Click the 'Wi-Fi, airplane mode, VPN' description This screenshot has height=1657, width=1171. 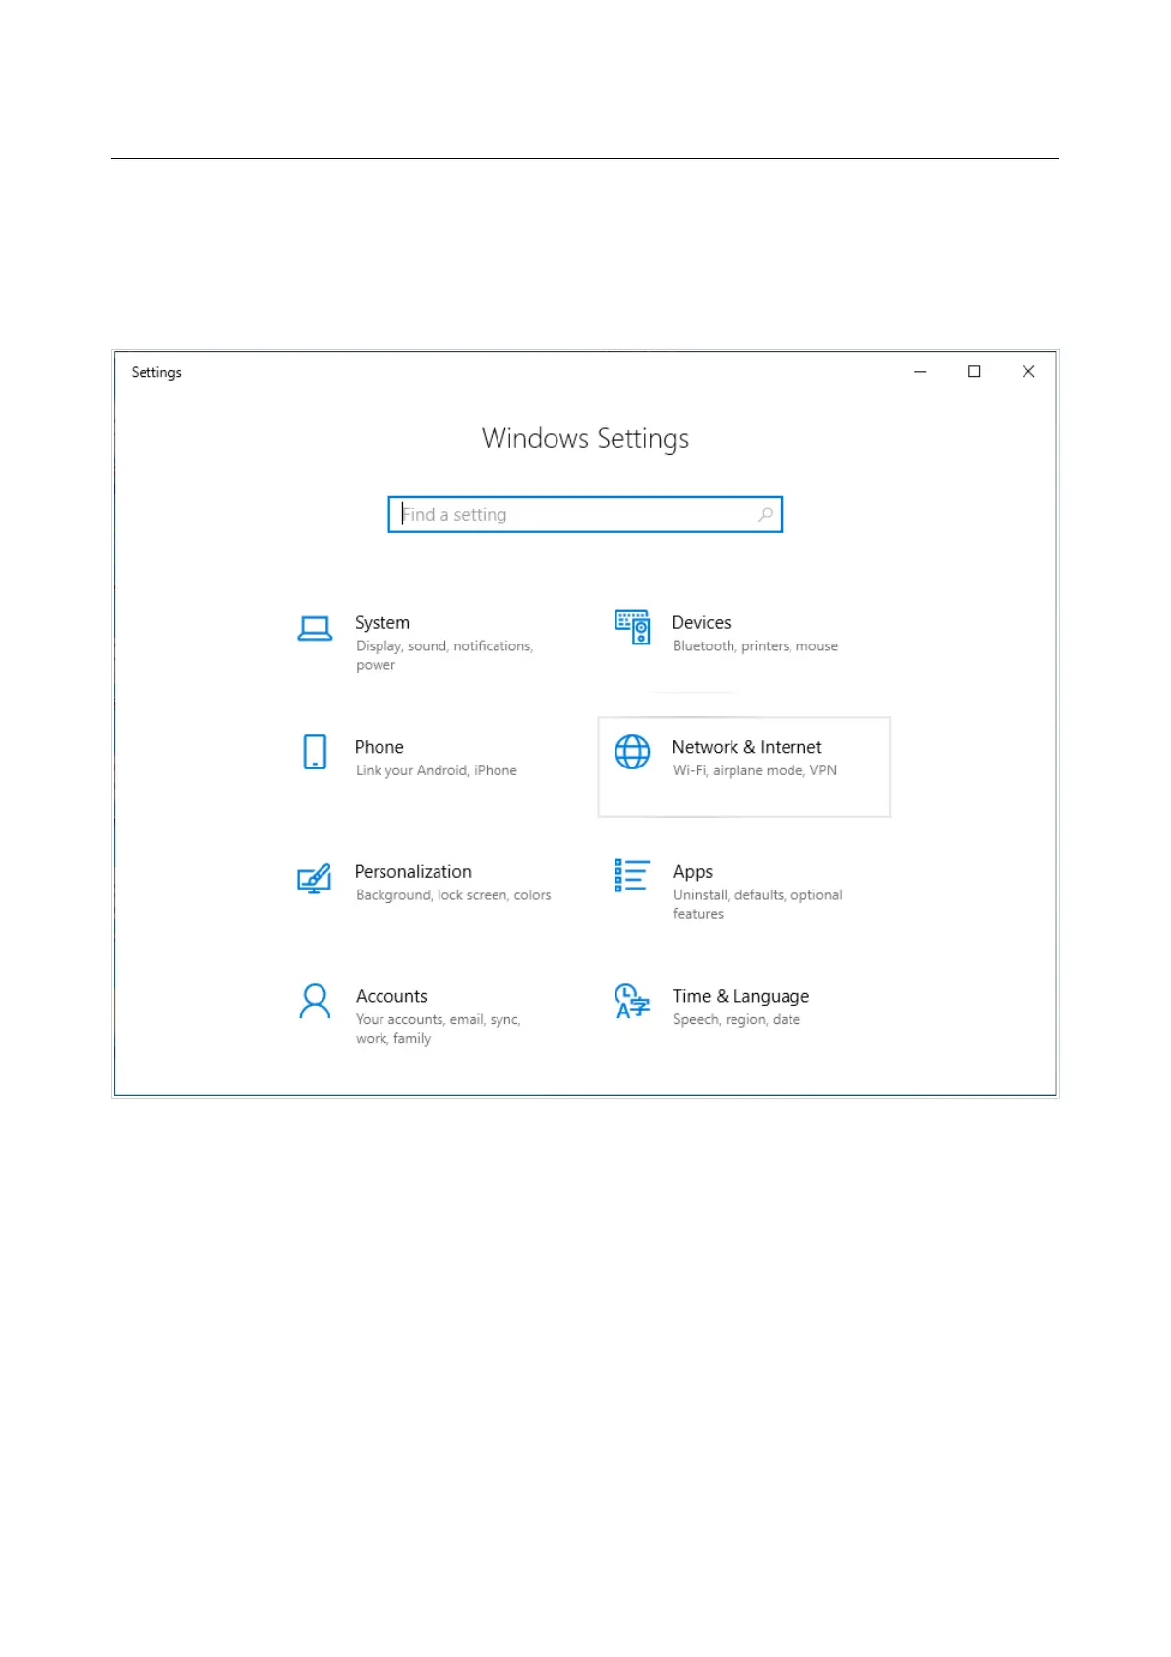[755, 770]
